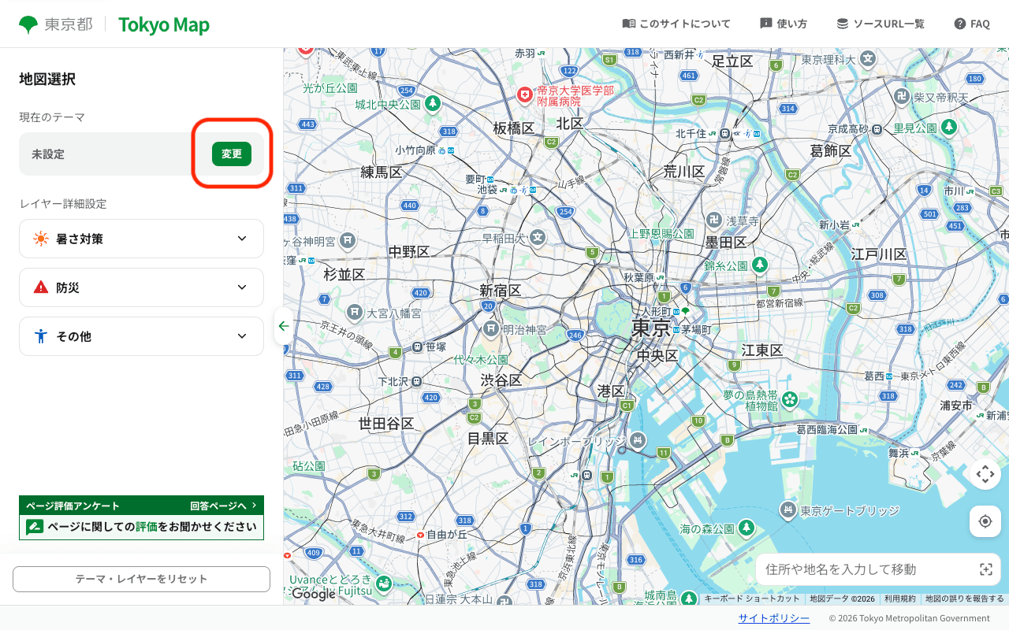1009x630 pixels.
Task: Click the 代々木公園 label
Action: pyautogui.click(x=481, y=359)
